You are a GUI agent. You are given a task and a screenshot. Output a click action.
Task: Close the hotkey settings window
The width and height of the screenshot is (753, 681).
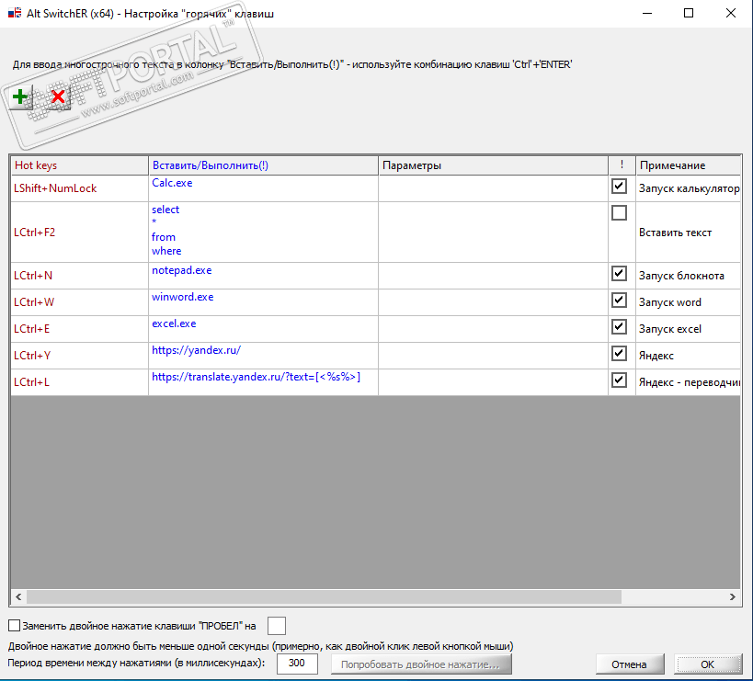pyautogui.click(x=730, y=13)
